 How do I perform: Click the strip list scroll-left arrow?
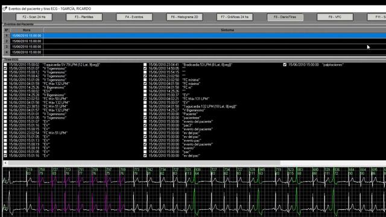(5, 163)
